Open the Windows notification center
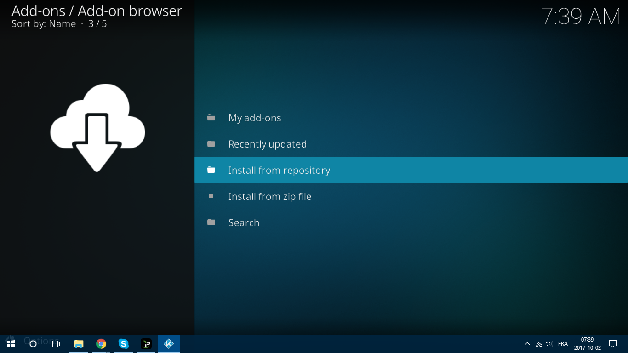Screen dimensions: 628x353 [613, 344]
